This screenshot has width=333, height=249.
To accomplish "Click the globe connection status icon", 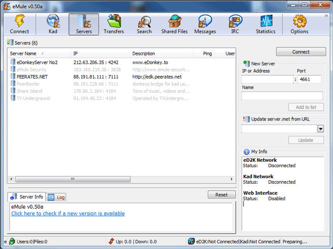I will (x=191, y=241).
